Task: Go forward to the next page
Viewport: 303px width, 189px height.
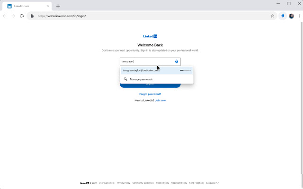Action: (13, 16)
